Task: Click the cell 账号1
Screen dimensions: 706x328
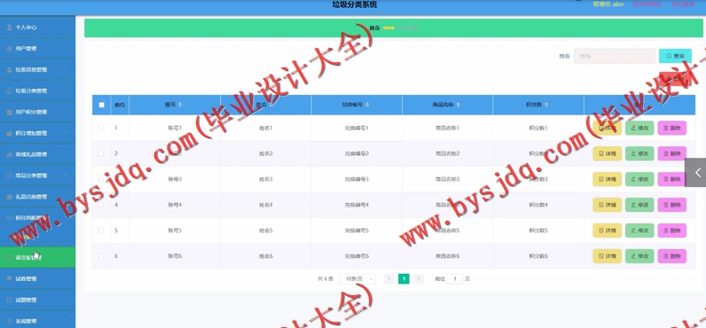Action: tap(175, 129)
